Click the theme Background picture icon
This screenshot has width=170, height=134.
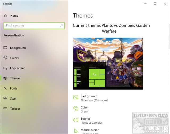click(x=76, y=97)
